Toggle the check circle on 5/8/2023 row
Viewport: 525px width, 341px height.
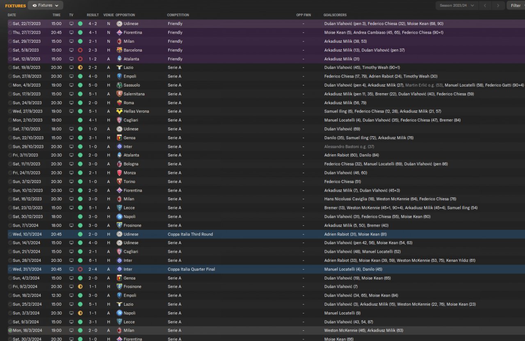[x=10, y=50]
